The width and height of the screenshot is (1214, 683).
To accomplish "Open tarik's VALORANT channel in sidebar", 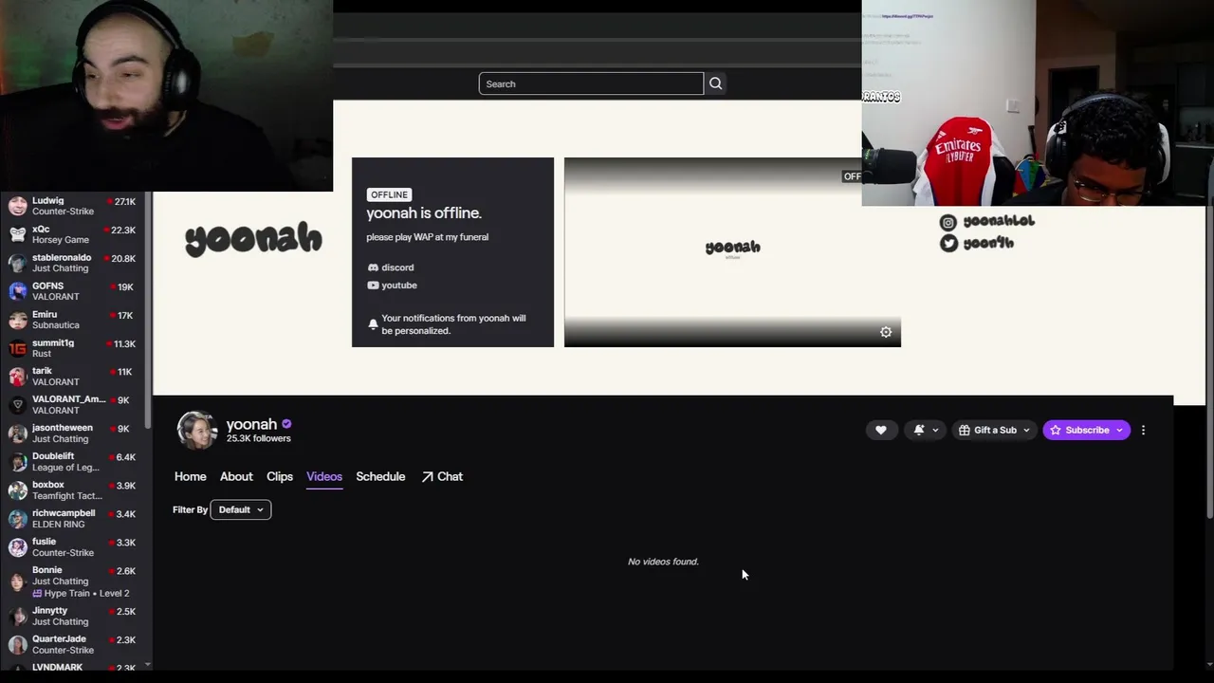I will (x=74, y=377).
